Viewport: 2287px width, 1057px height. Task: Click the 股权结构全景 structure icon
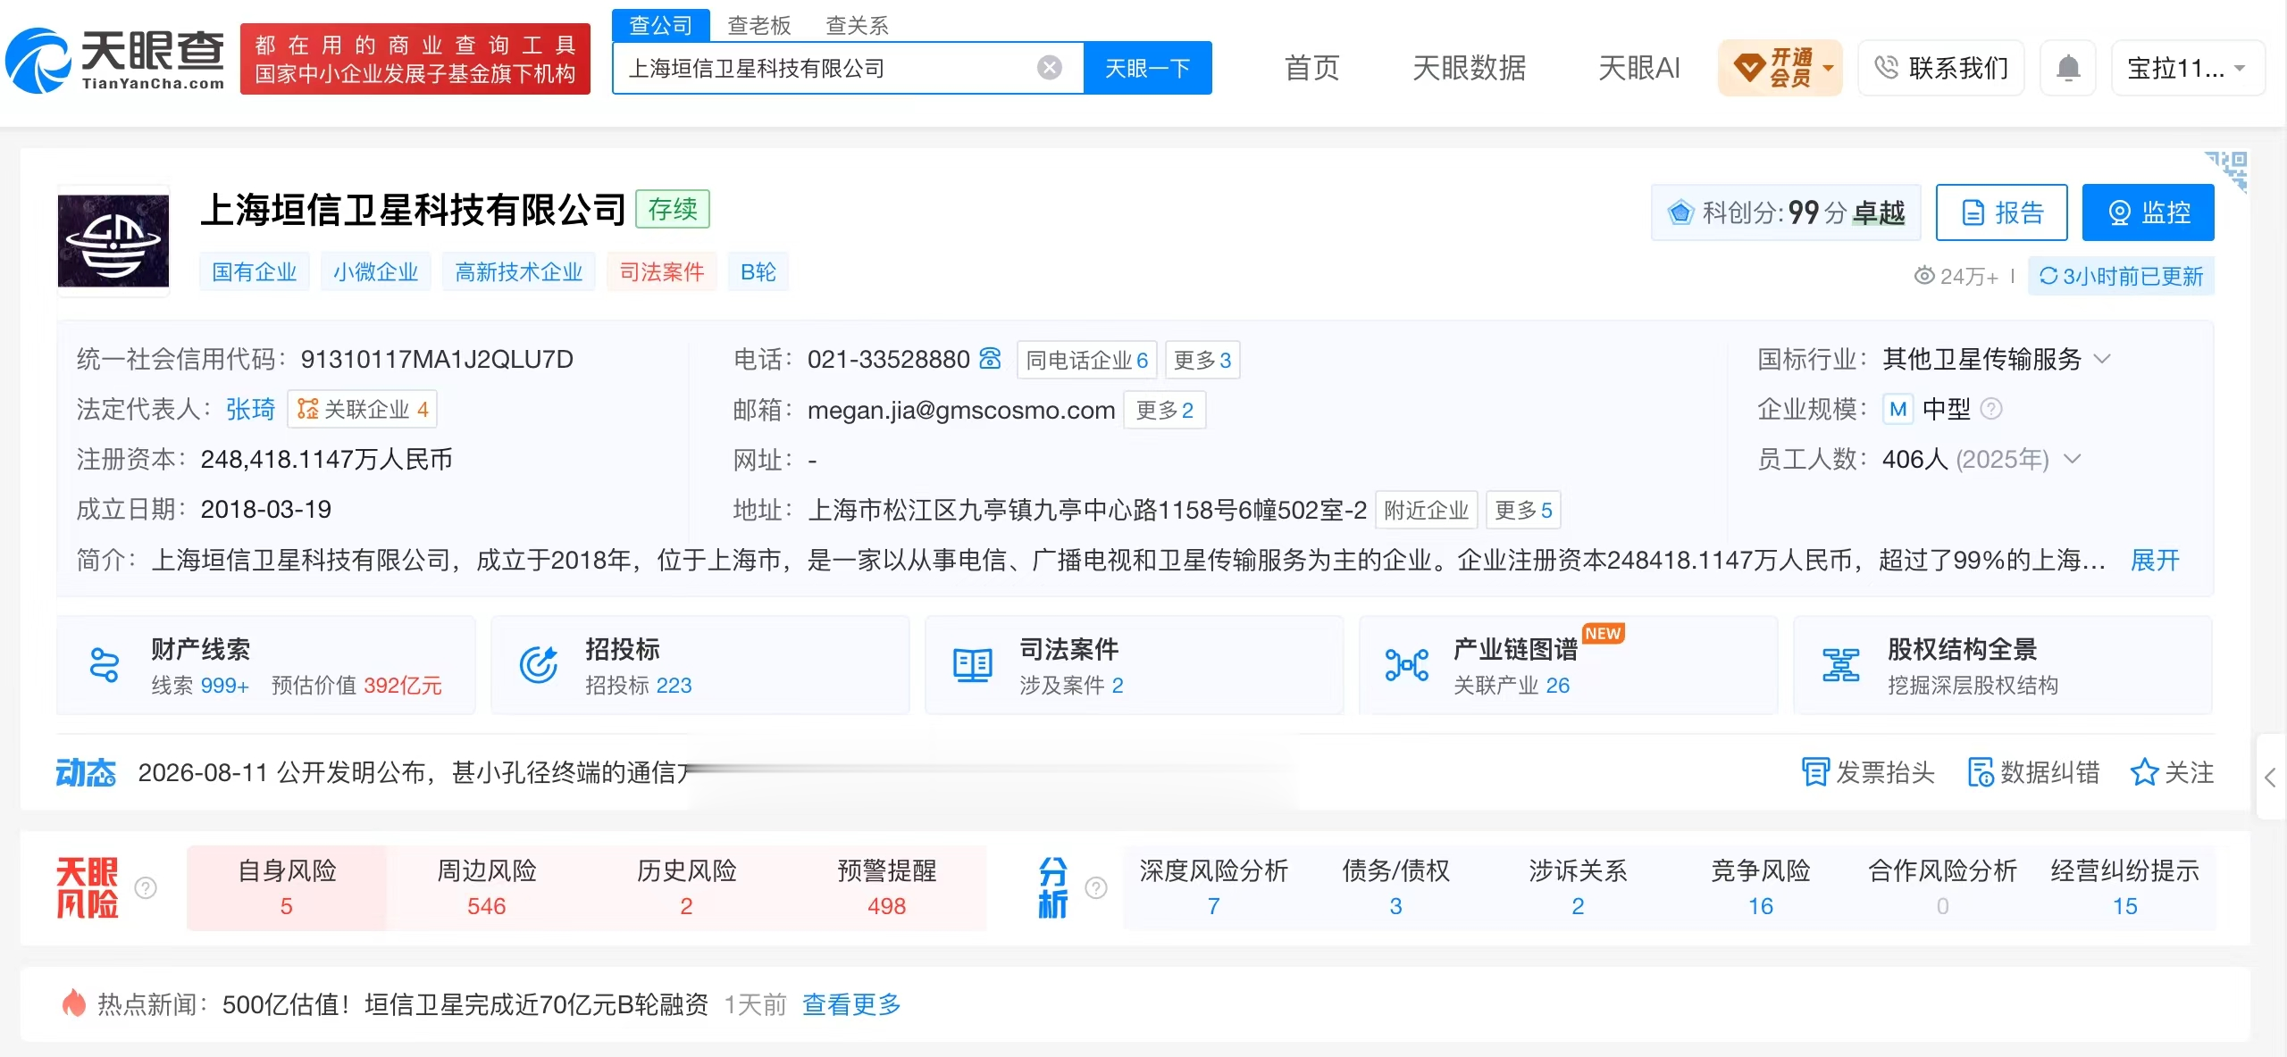point(1841,665)
